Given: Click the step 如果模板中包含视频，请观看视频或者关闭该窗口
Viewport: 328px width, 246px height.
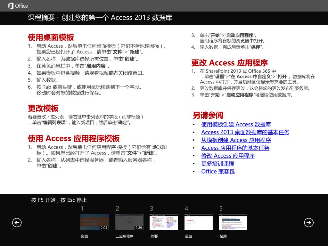Looking at the screenshot, I should click(x=90, y=73).
